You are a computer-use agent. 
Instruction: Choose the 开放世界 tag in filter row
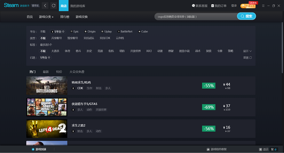click(x=136, y=51)
